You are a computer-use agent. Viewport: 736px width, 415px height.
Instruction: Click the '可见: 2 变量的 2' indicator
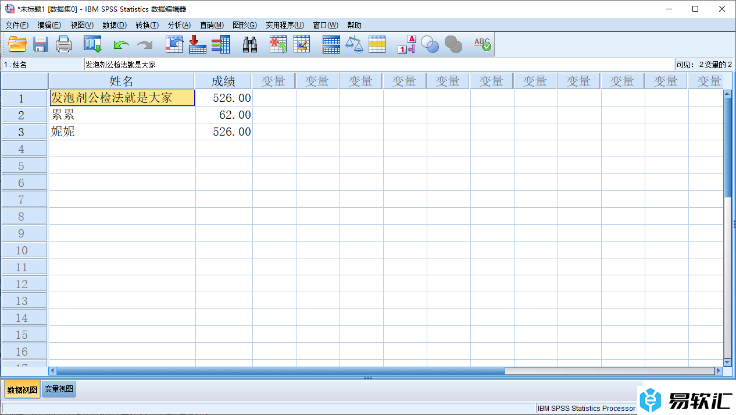(704, 65)
